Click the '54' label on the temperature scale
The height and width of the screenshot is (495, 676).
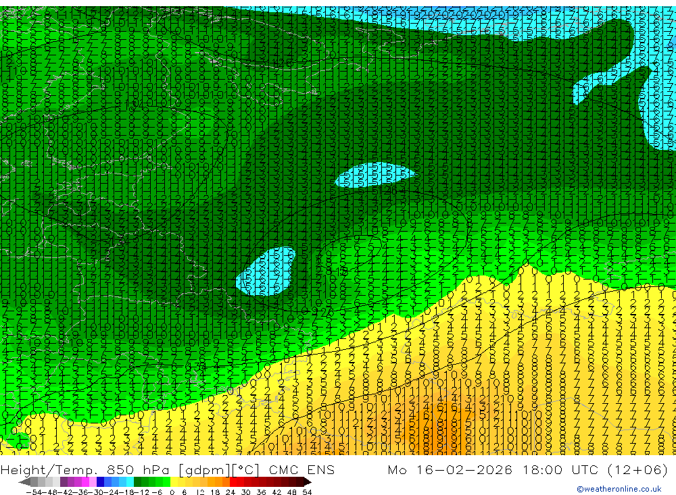point(307,492)
